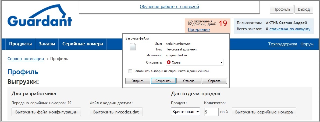Open the 'Продукты' menu tab
The image size is (320, 122).
pos(20,44)
